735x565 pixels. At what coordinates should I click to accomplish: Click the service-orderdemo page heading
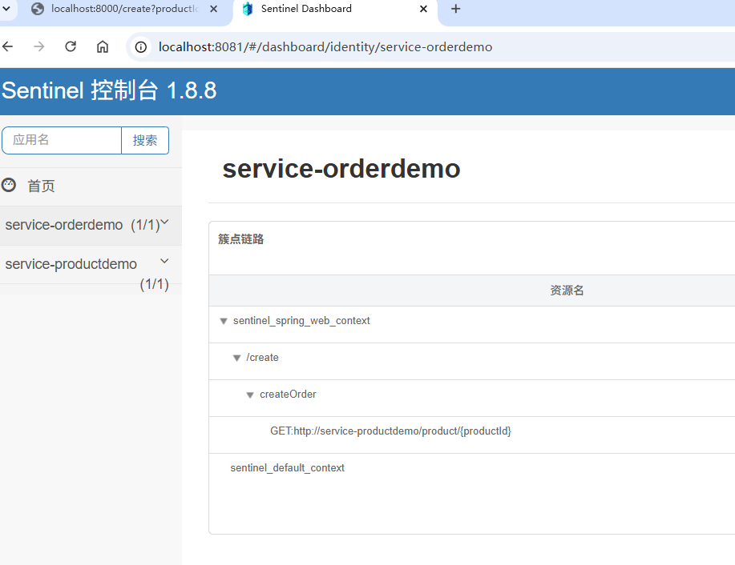coord(341,169)
